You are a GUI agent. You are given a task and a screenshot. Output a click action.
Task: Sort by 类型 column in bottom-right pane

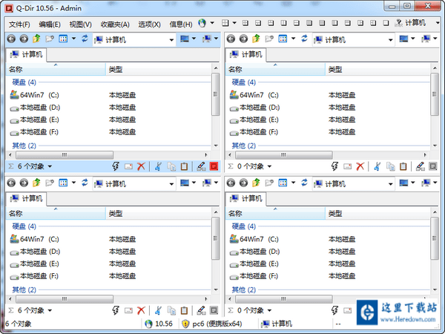click(x=378, y=213)
